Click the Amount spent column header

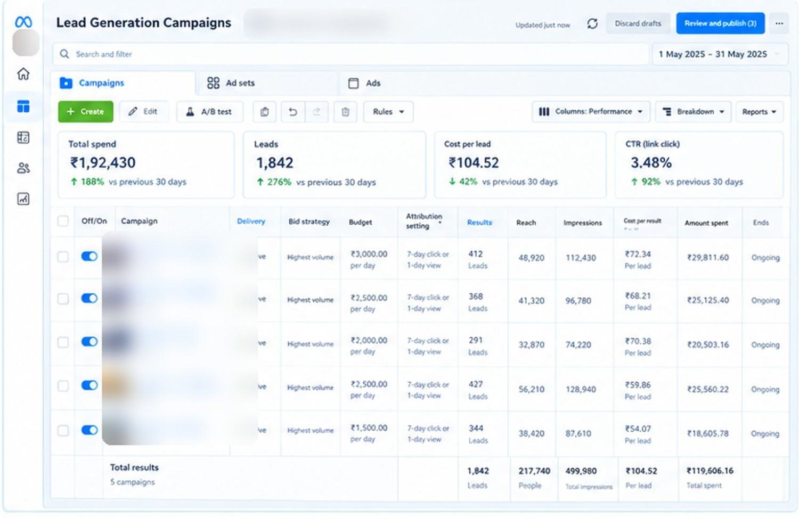click(706, 223)
